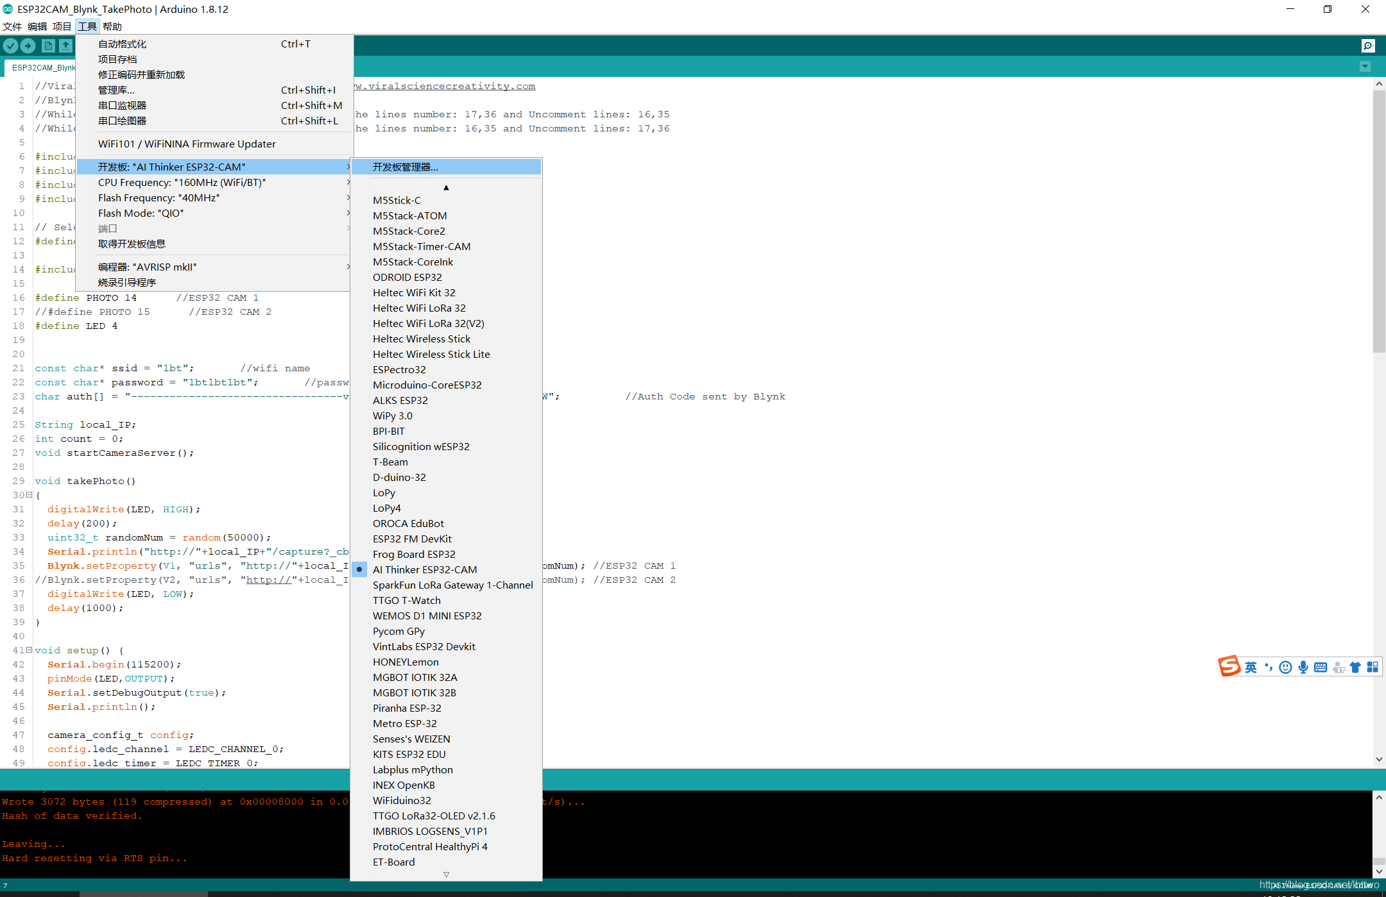Collapse the takePhoto function fold marker
Screen dimensions: 1386x897
coord(29,495)
